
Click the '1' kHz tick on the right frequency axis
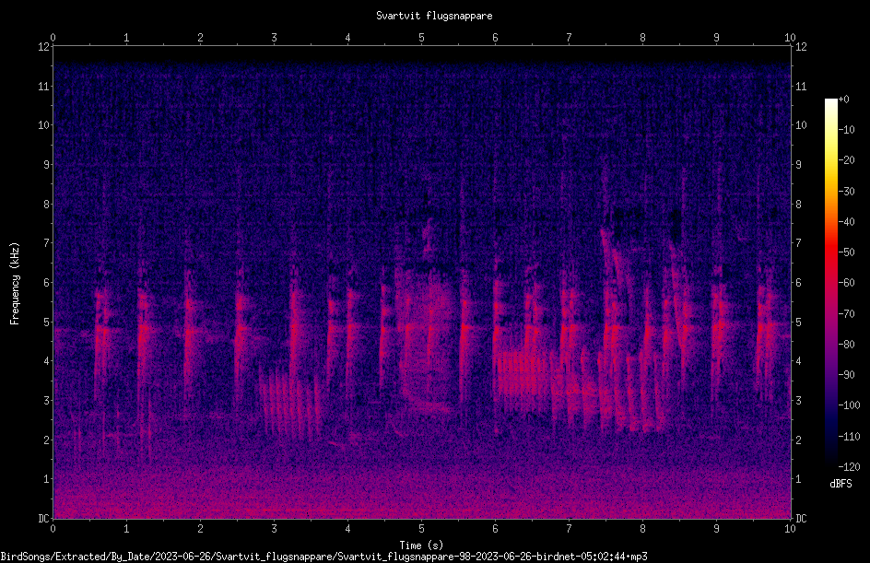(798, 479)
